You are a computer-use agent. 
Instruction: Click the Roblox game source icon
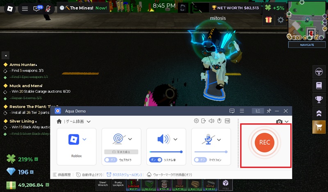[x=74, y=139]
